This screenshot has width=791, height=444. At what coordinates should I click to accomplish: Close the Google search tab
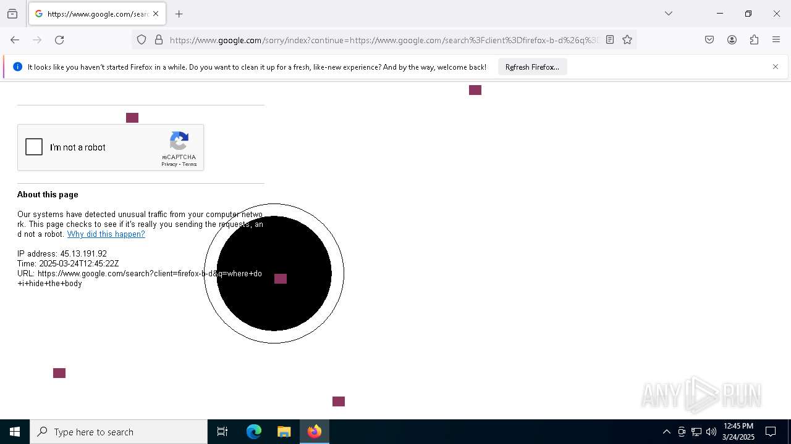156,14
